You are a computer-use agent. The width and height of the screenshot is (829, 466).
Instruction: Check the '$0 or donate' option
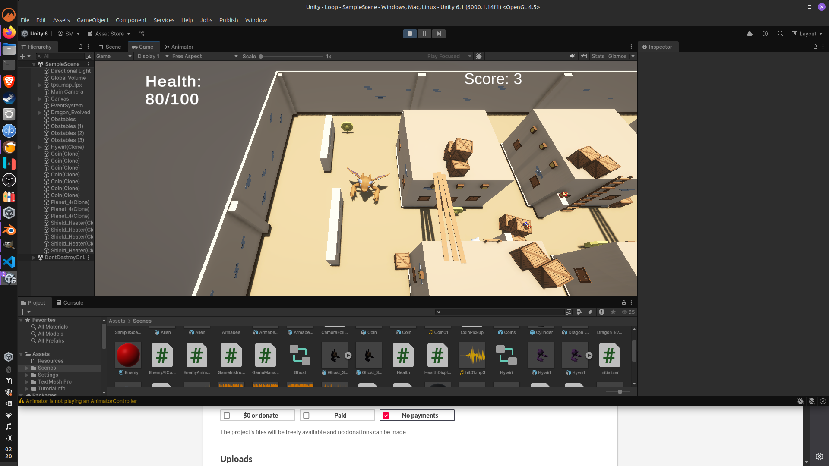click(x=227, y=416)
